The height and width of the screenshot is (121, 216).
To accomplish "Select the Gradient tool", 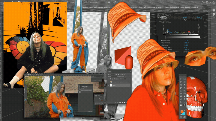I will pos(184,94).
